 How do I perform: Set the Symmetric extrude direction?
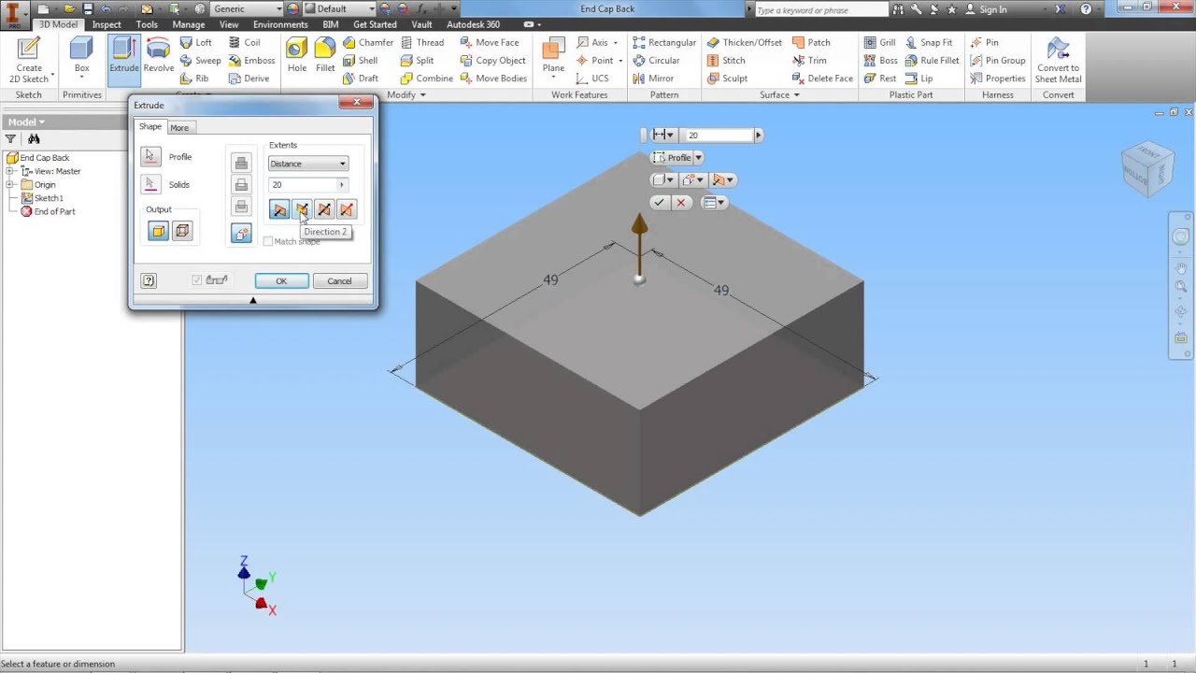(x=323, y=209)
